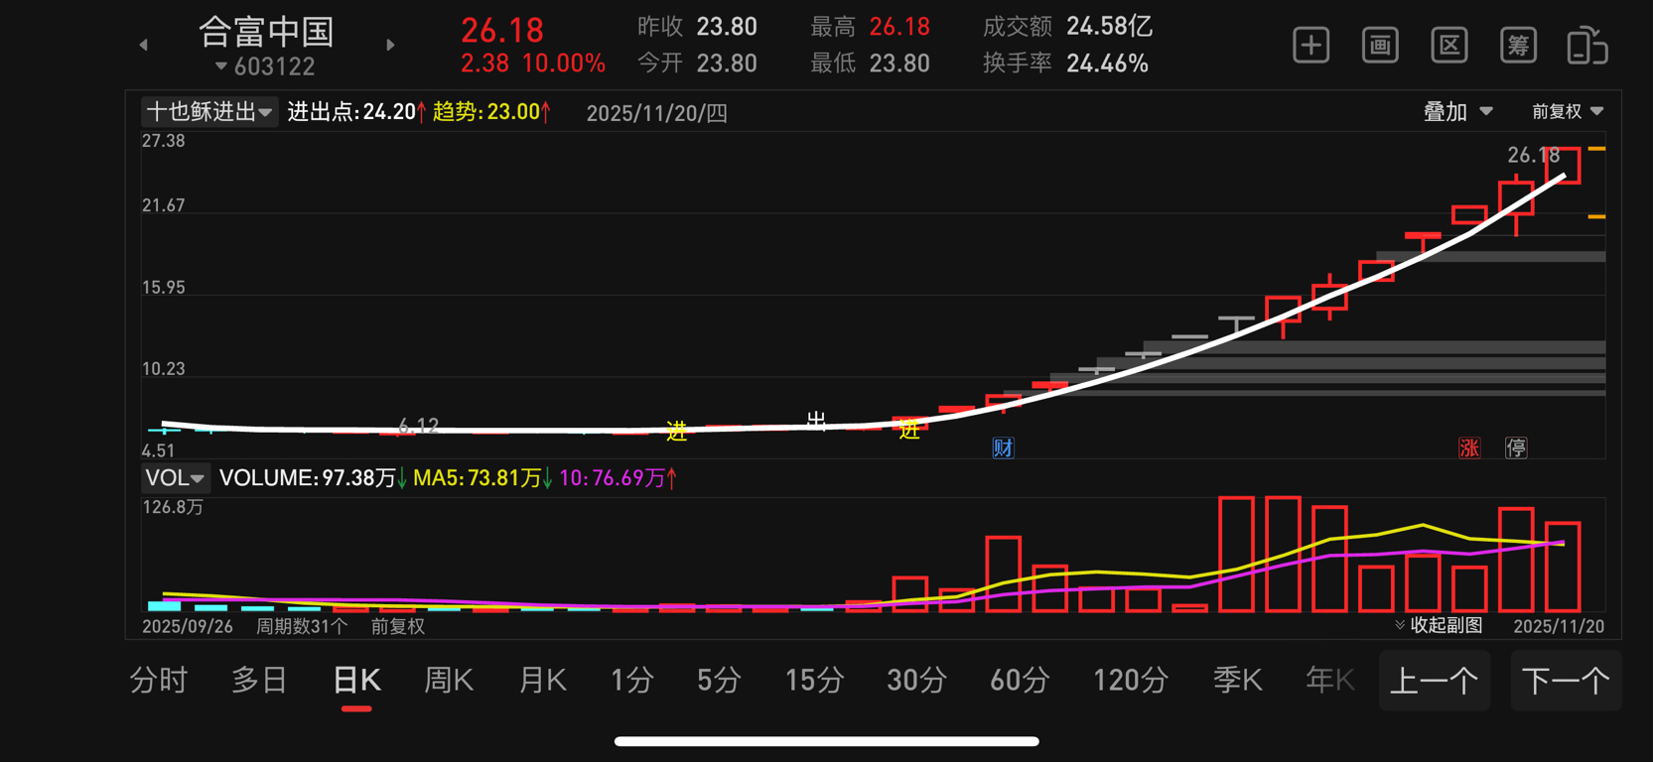The image size is (1653, 763).
Task: Switch to 120分 chart tab
Action: tap(1131, 681)
